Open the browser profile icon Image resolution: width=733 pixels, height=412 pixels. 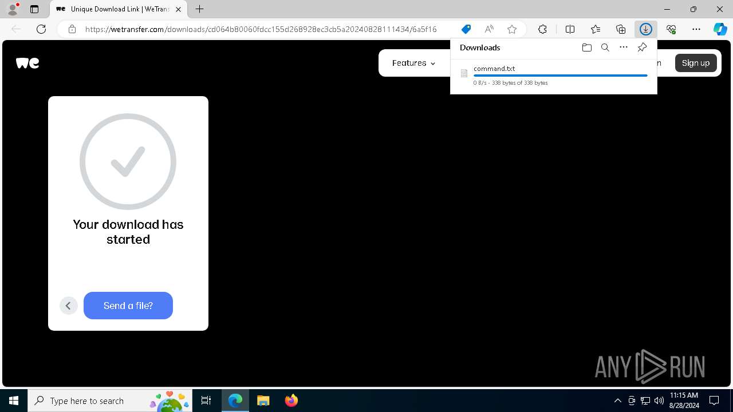click(x=13, y=9)
